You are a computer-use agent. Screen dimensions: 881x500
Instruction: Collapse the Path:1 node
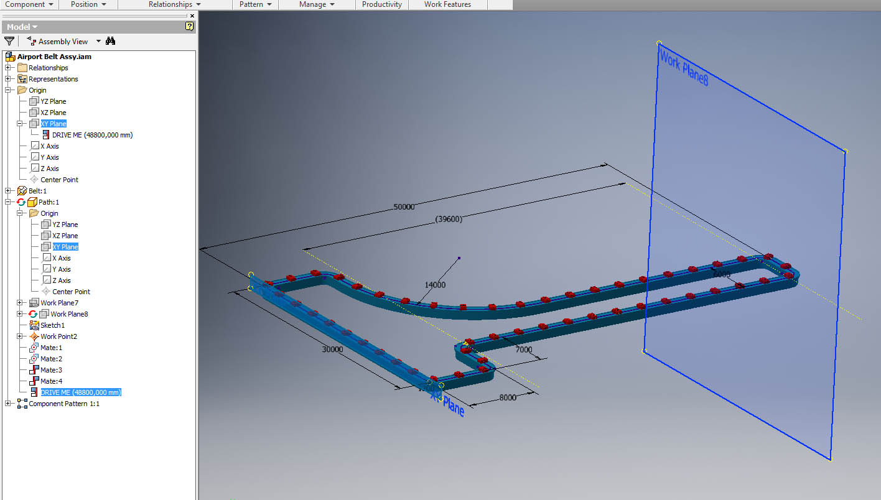8,202
